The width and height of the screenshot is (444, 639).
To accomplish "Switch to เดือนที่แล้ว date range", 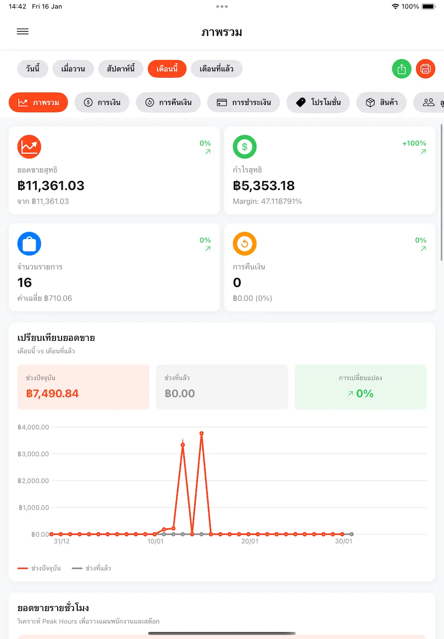I will pyautogui.click(x=216, y=69).
